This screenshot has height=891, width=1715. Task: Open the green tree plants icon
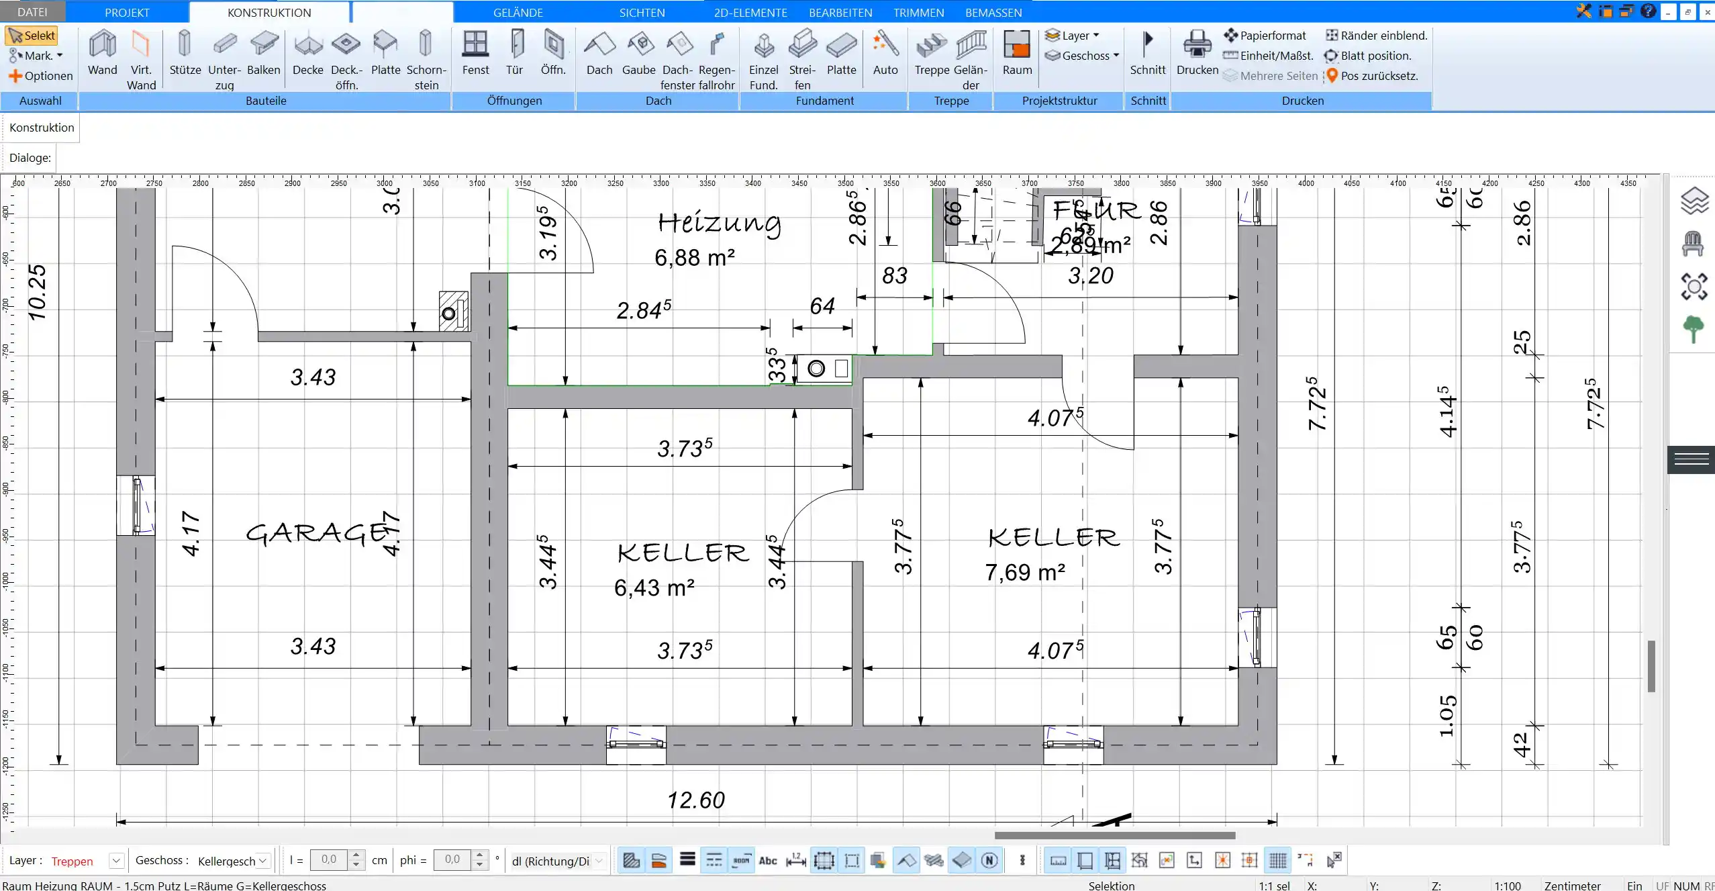(x=1694, y=329)
